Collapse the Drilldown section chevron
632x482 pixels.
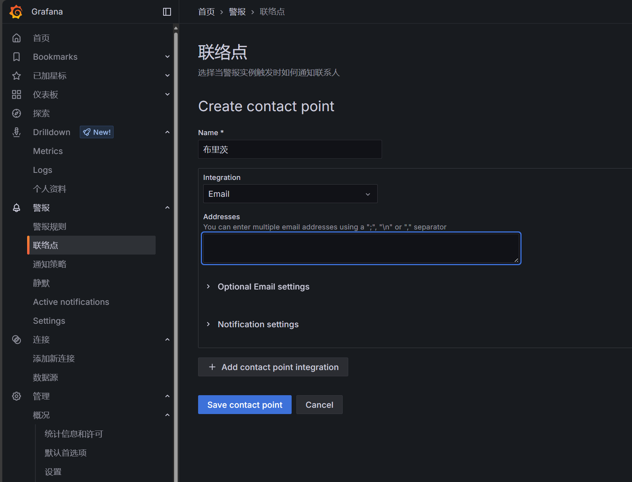(x=167, y=132)
